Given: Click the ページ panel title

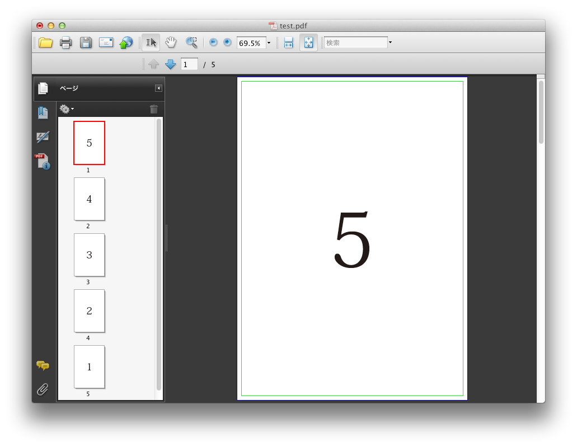Looking at the screenshot, I should (x=69, y=88).
